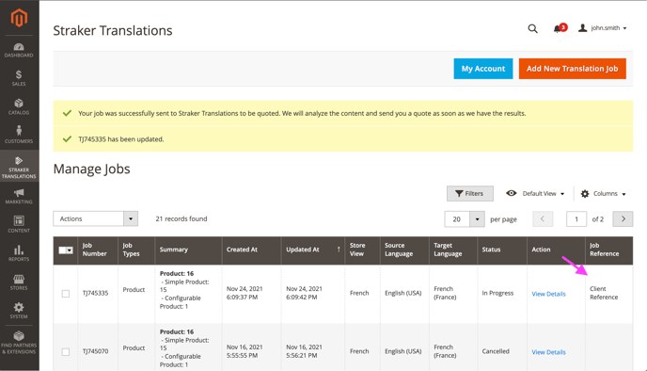Go to the previous page
Viewport: 647px width, 371px height.
543,219
